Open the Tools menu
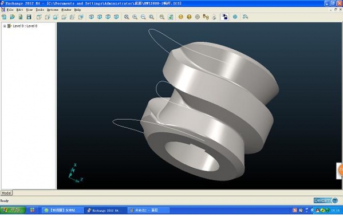Viewport: 343px width, 217px height. 40,10
